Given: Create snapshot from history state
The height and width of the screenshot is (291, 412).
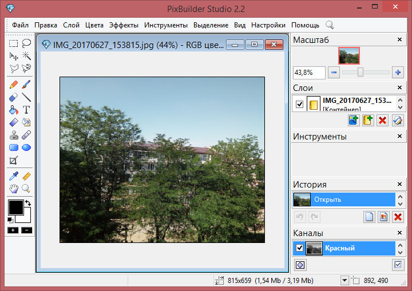Looking at the screenshot, I should point(383,217).
